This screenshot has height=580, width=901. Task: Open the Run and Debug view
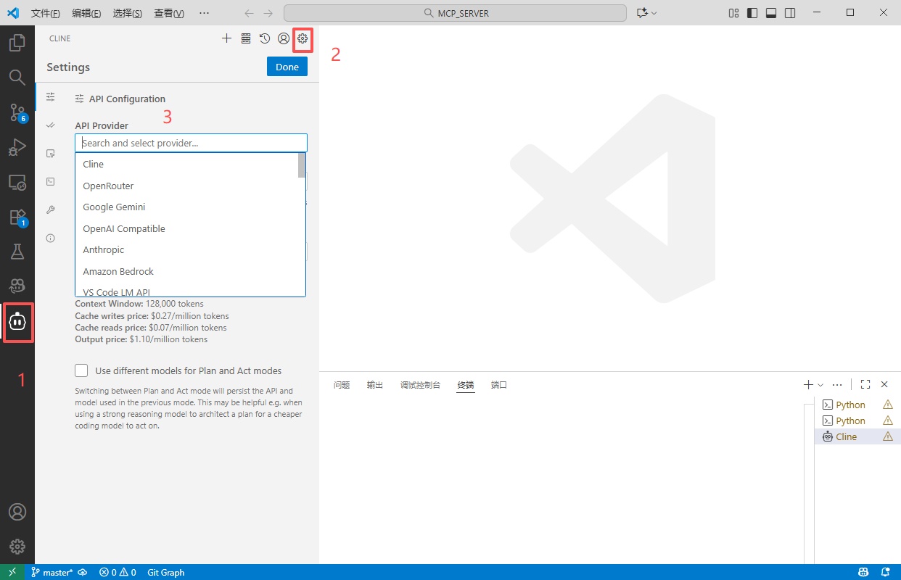pos(17,147)
